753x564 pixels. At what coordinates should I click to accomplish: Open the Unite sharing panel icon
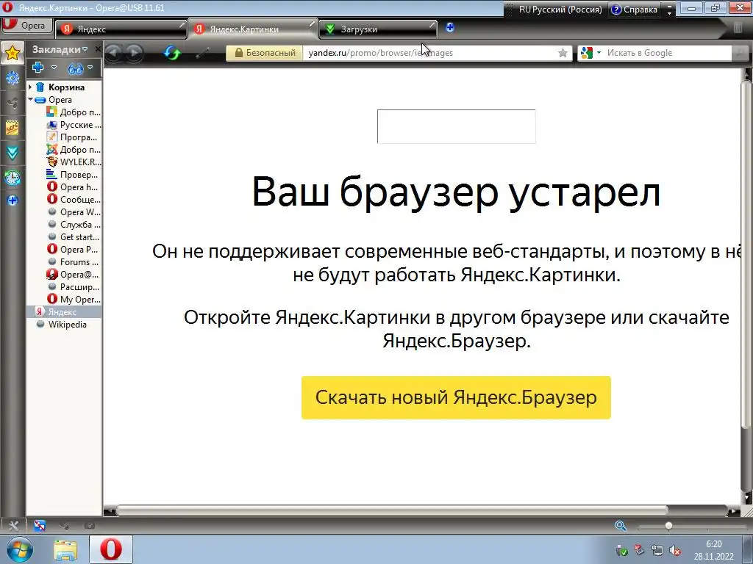(12, 103)
